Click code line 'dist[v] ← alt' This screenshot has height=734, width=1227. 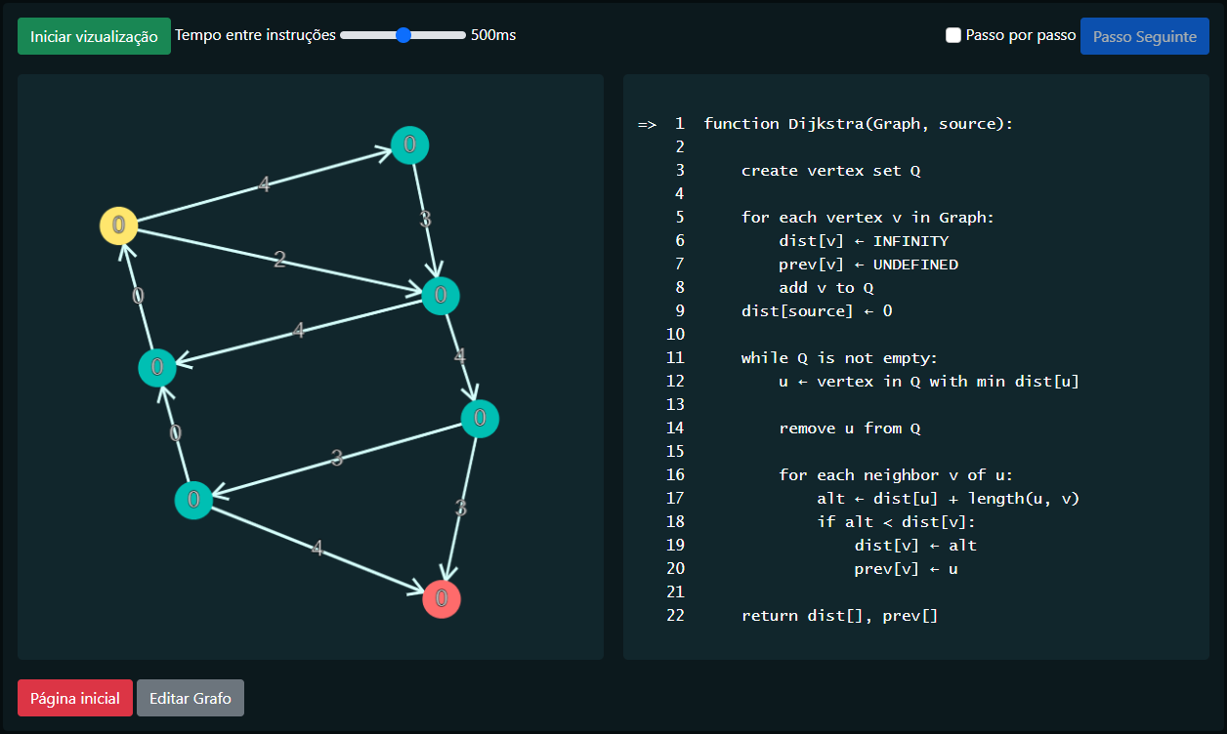(915, 546)
